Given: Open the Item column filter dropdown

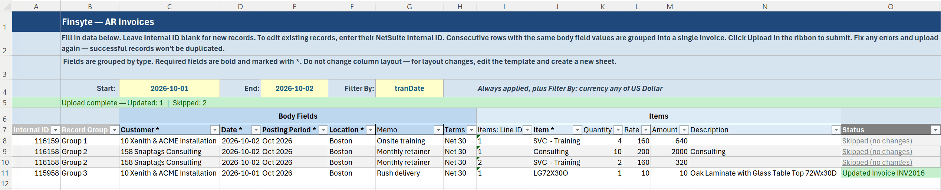Looking at the screenshot, I should click(x=577, y=130).
